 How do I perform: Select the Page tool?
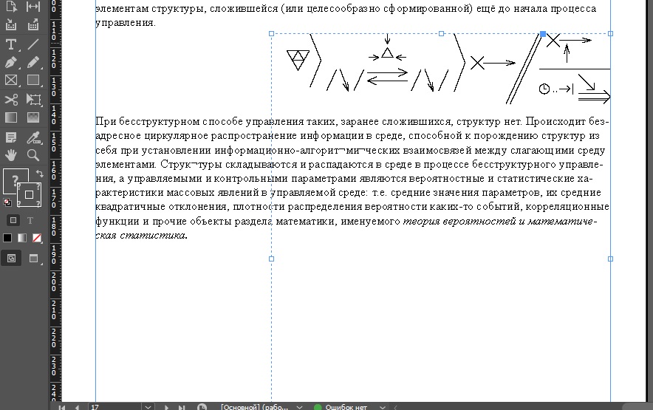(x=11, y=7)
